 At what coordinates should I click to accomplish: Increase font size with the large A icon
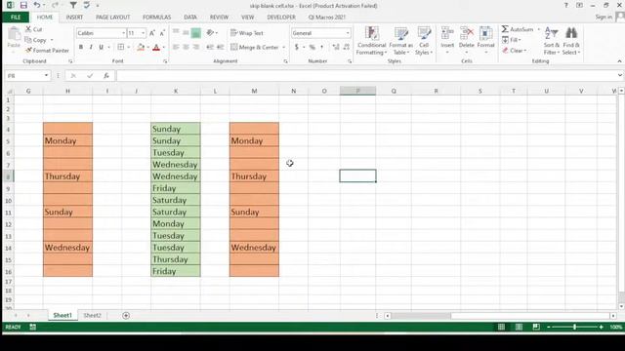point(152,33)
